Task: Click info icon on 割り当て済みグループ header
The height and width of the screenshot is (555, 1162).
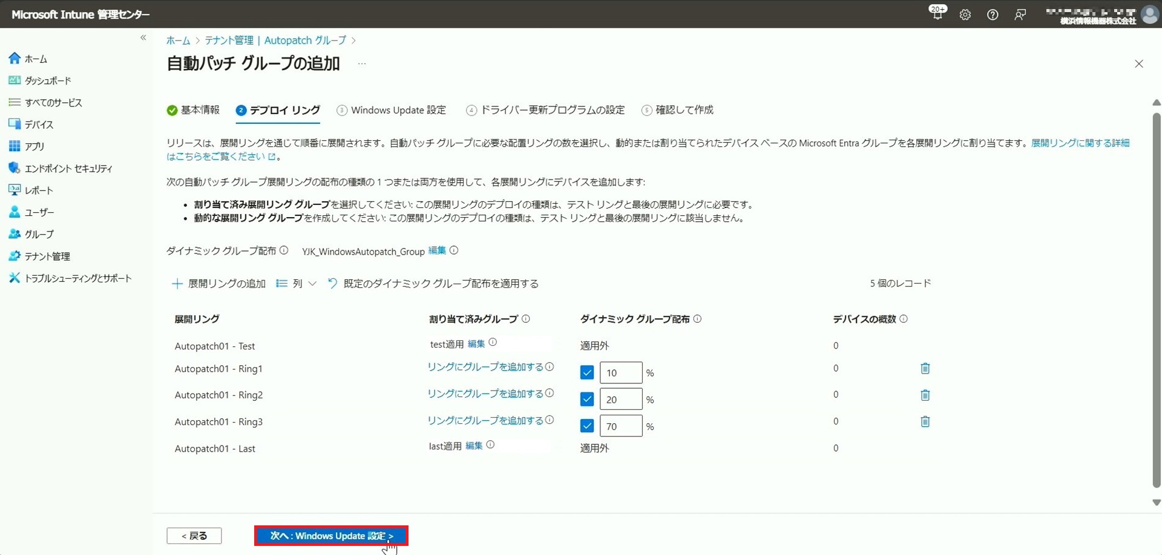Action: click(525, 319)
